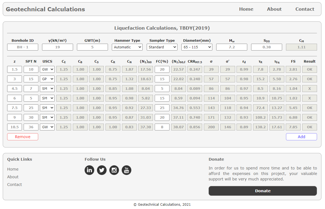Image resolution: width=325 pixels, height=209 pixels.
Task: Click the Remove button
Action: point(23,136)
